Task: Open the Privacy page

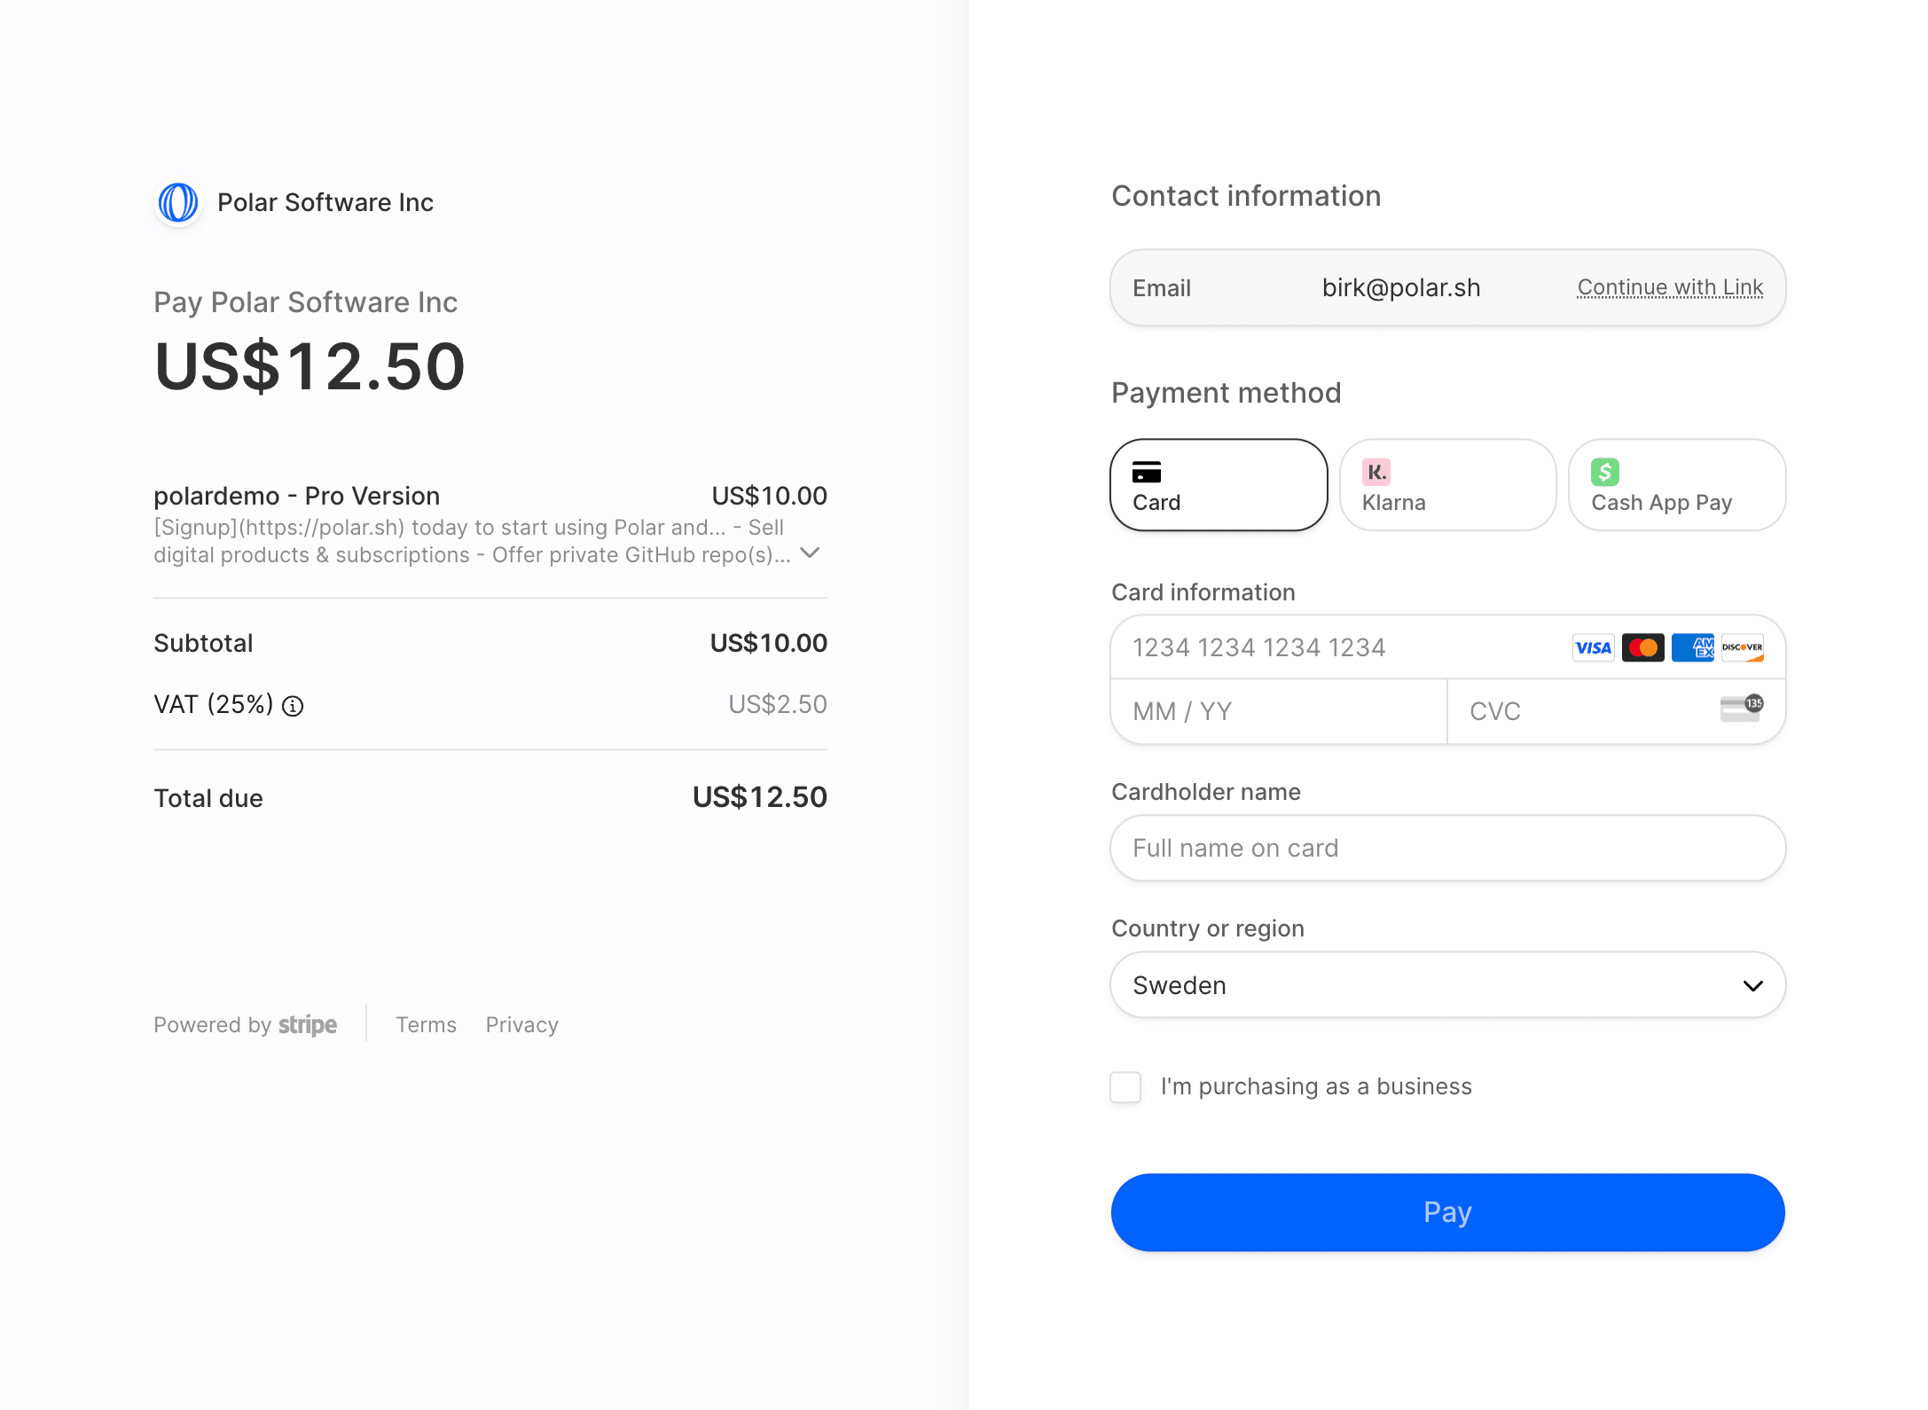Action: (x=521, y=1024)
